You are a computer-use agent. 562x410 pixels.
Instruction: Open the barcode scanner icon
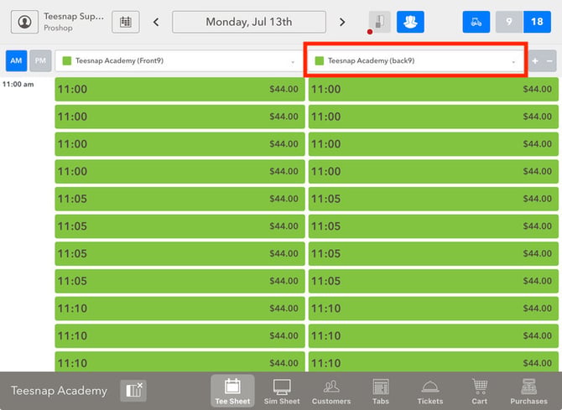coord(133,391)
